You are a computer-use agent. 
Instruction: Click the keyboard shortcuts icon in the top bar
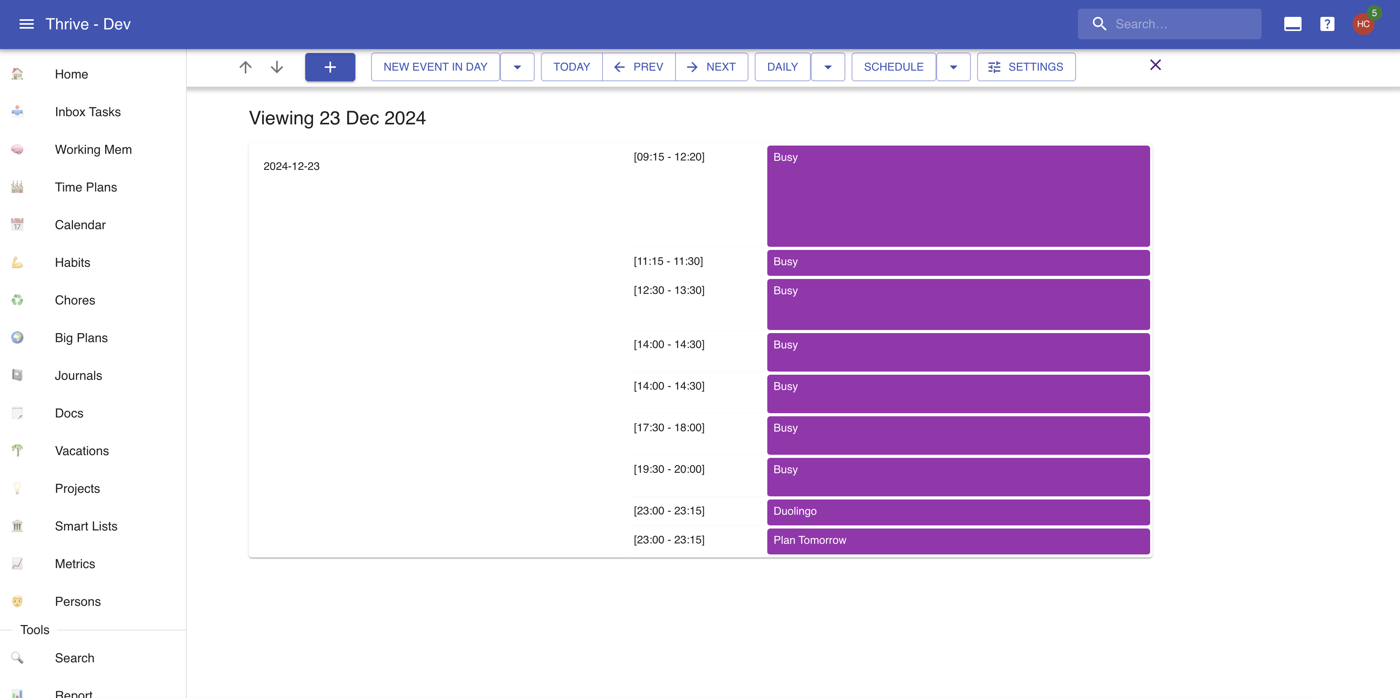(x=1293, y=24)
